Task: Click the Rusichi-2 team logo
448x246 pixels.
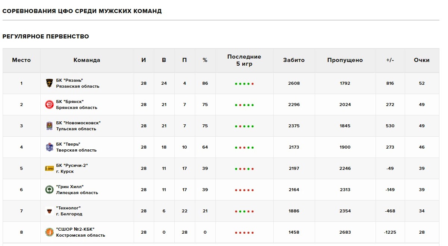Action: (x=49, y=168)
